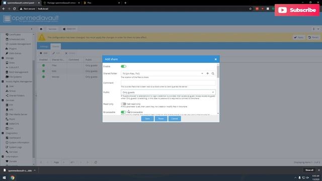This screenshot has width=322, height=181.
Task: Toggle the Set browseable switch
Action: pyautogui.click(x=123, y=112)
